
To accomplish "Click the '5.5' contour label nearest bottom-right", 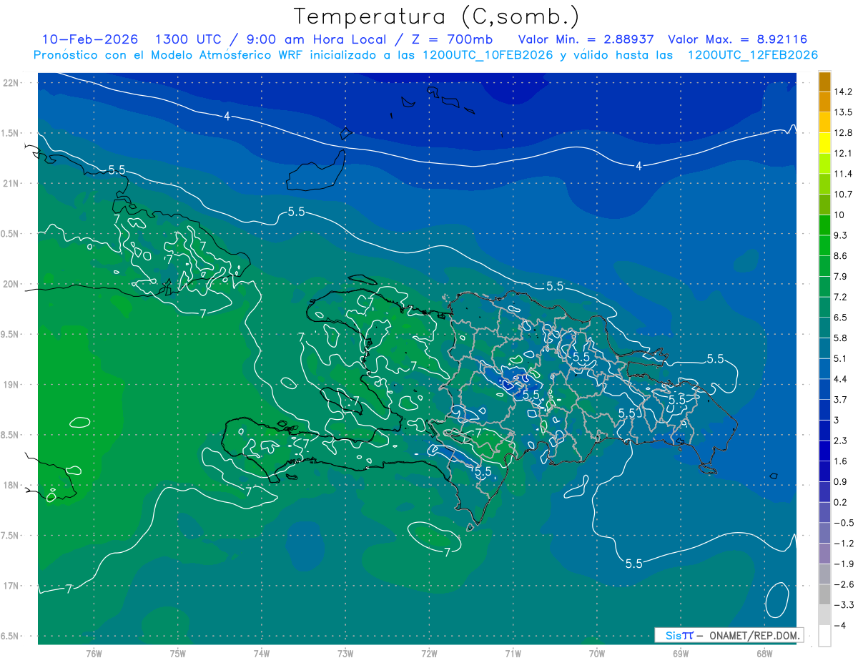I will tap(633, 564).
